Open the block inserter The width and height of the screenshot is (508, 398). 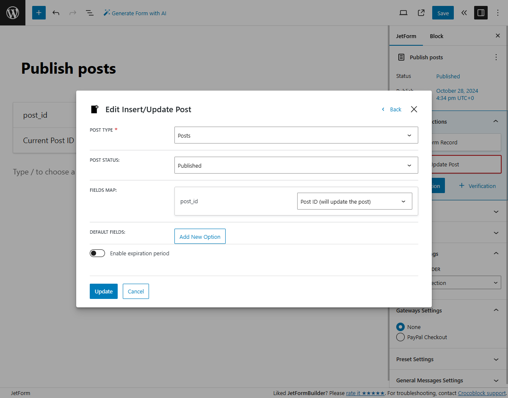tap(39, 13)
